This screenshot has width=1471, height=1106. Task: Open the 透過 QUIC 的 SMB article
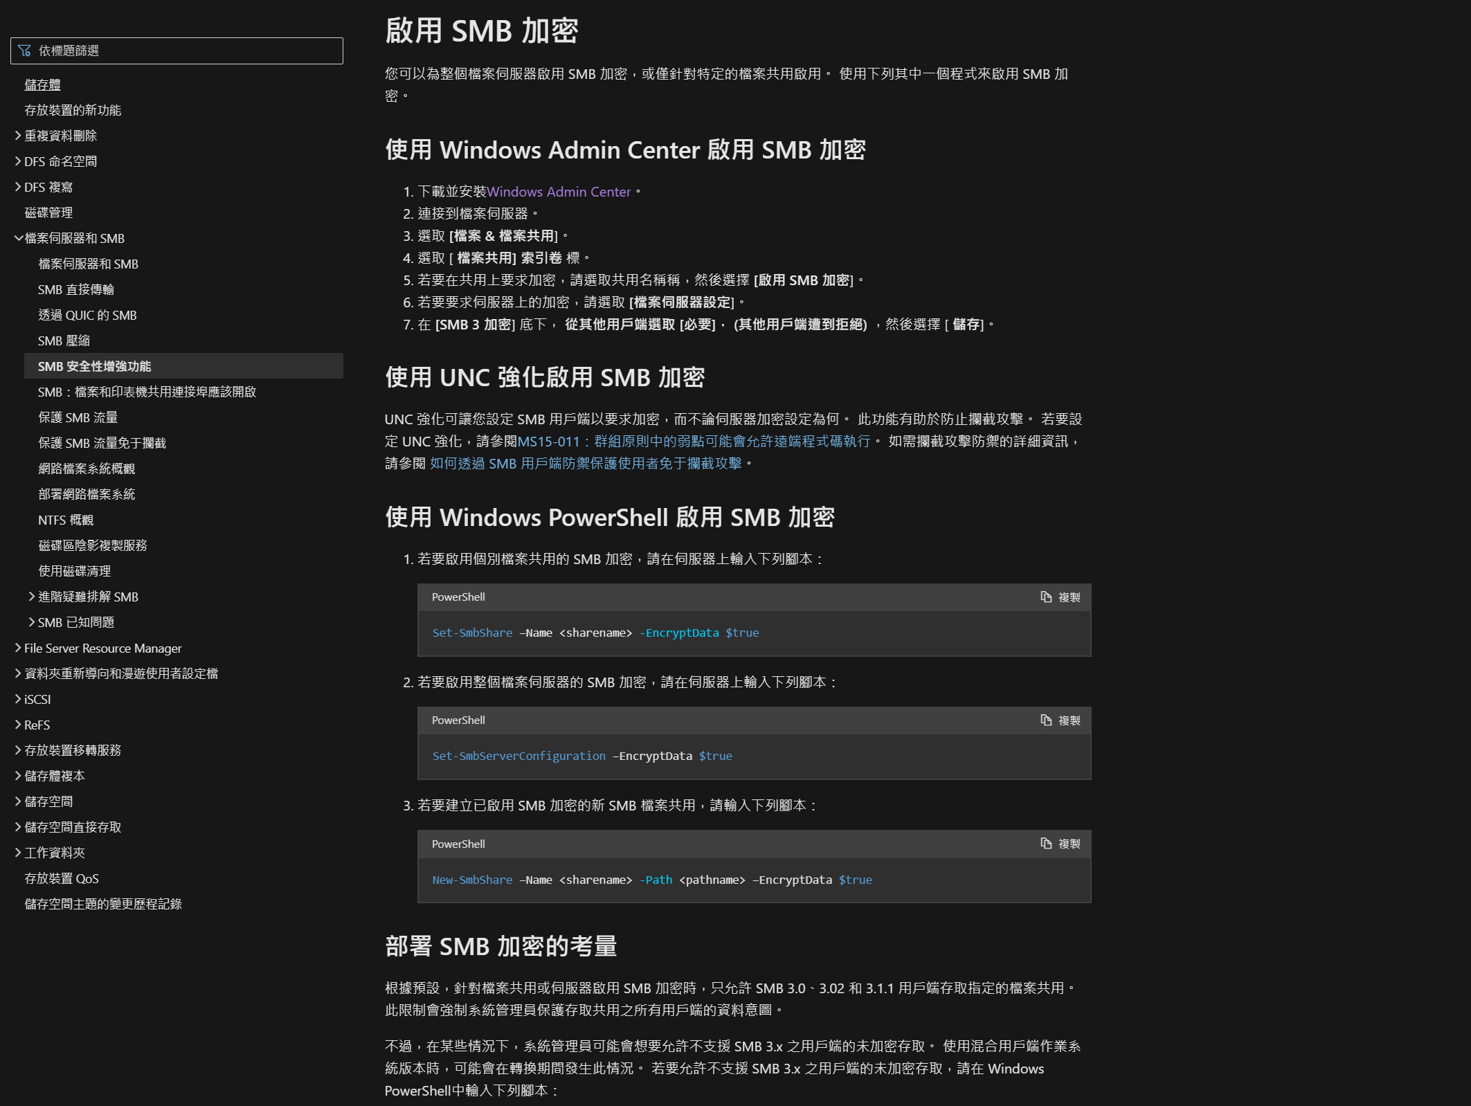(87, 315)
